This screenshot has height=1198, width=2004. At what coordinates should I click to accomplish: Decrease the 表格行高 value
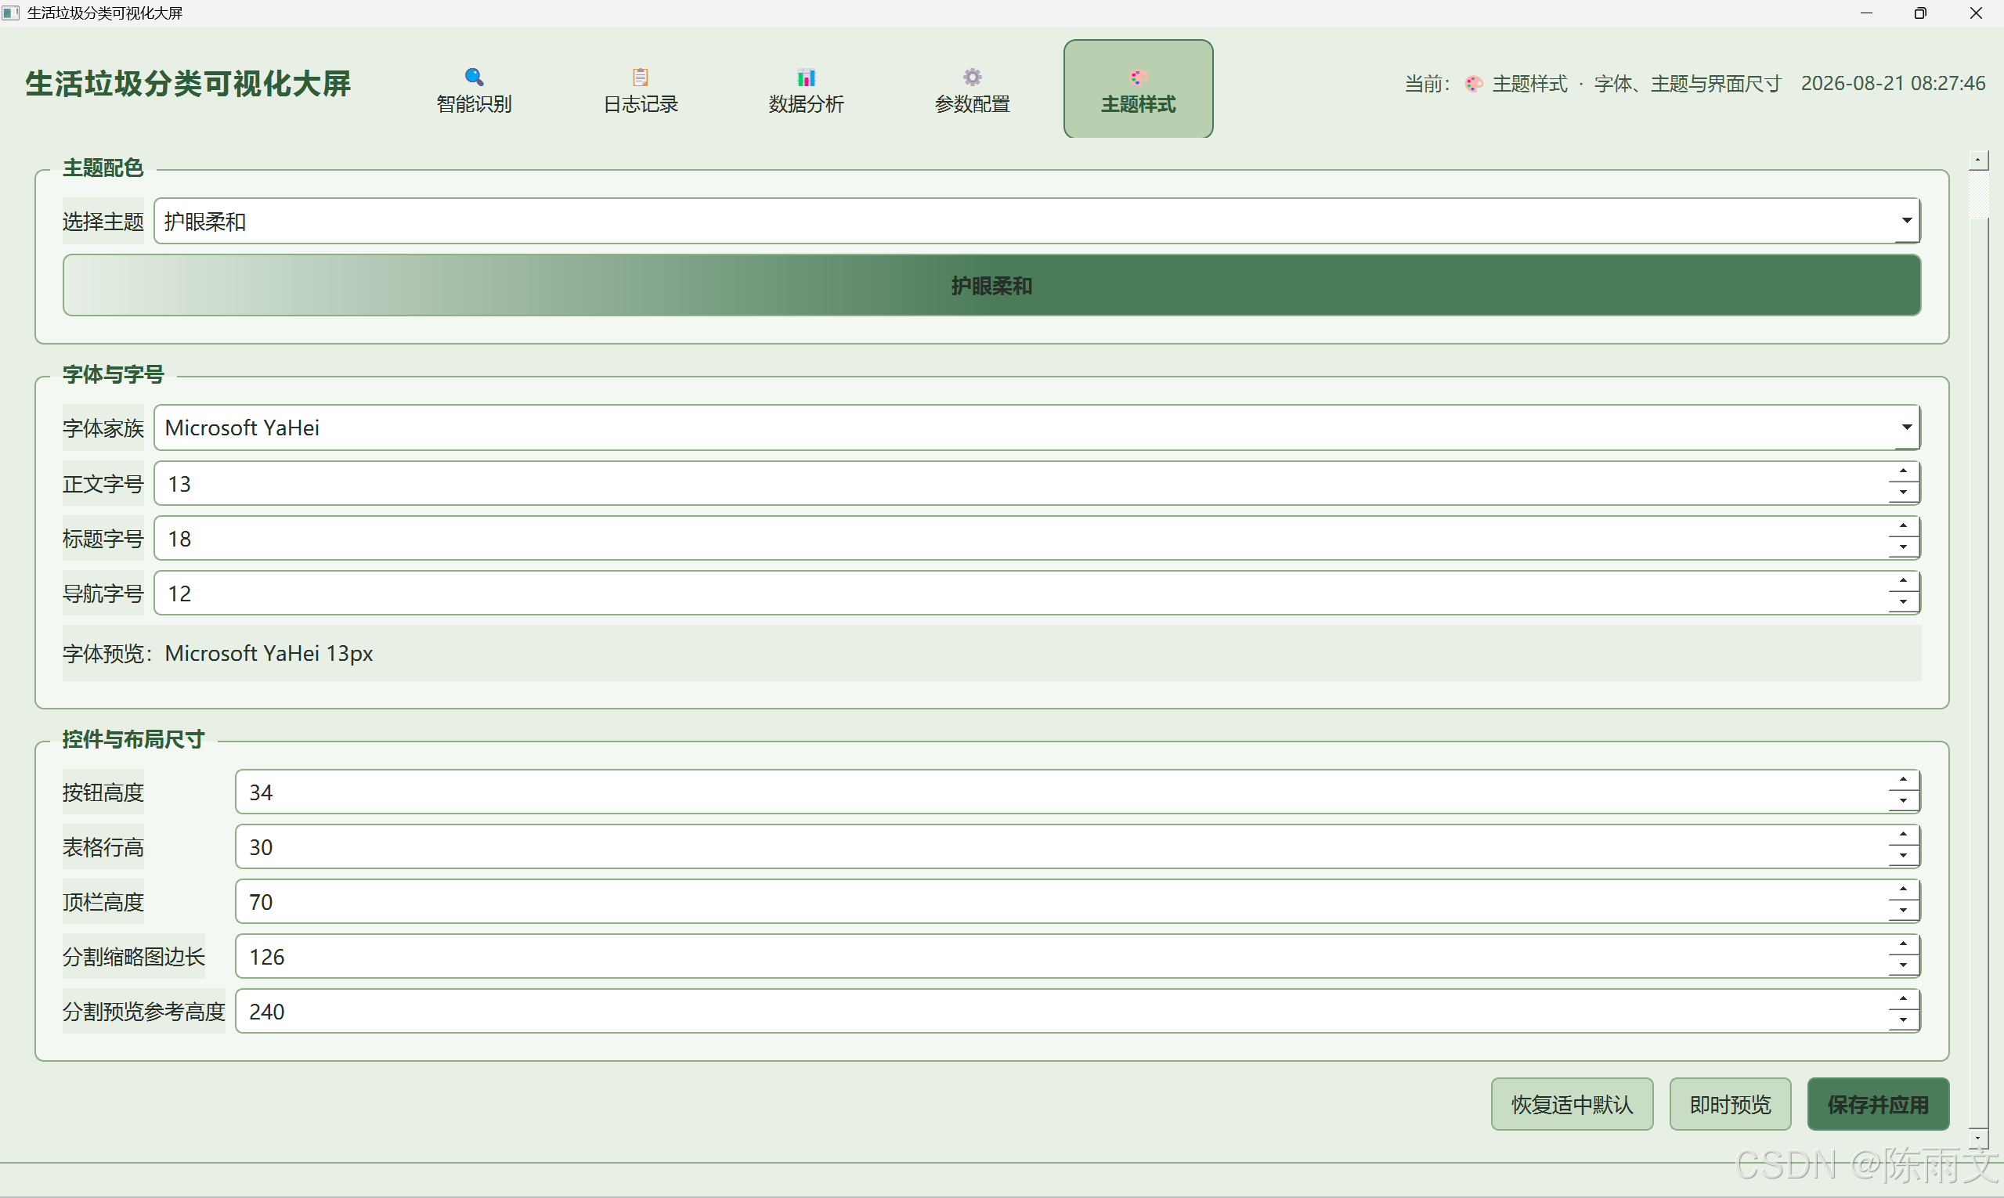tap(1903, 856)
